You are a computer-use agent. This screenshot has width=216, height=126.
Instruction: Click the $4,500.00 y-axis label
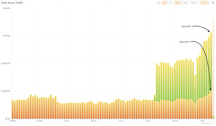5,91
